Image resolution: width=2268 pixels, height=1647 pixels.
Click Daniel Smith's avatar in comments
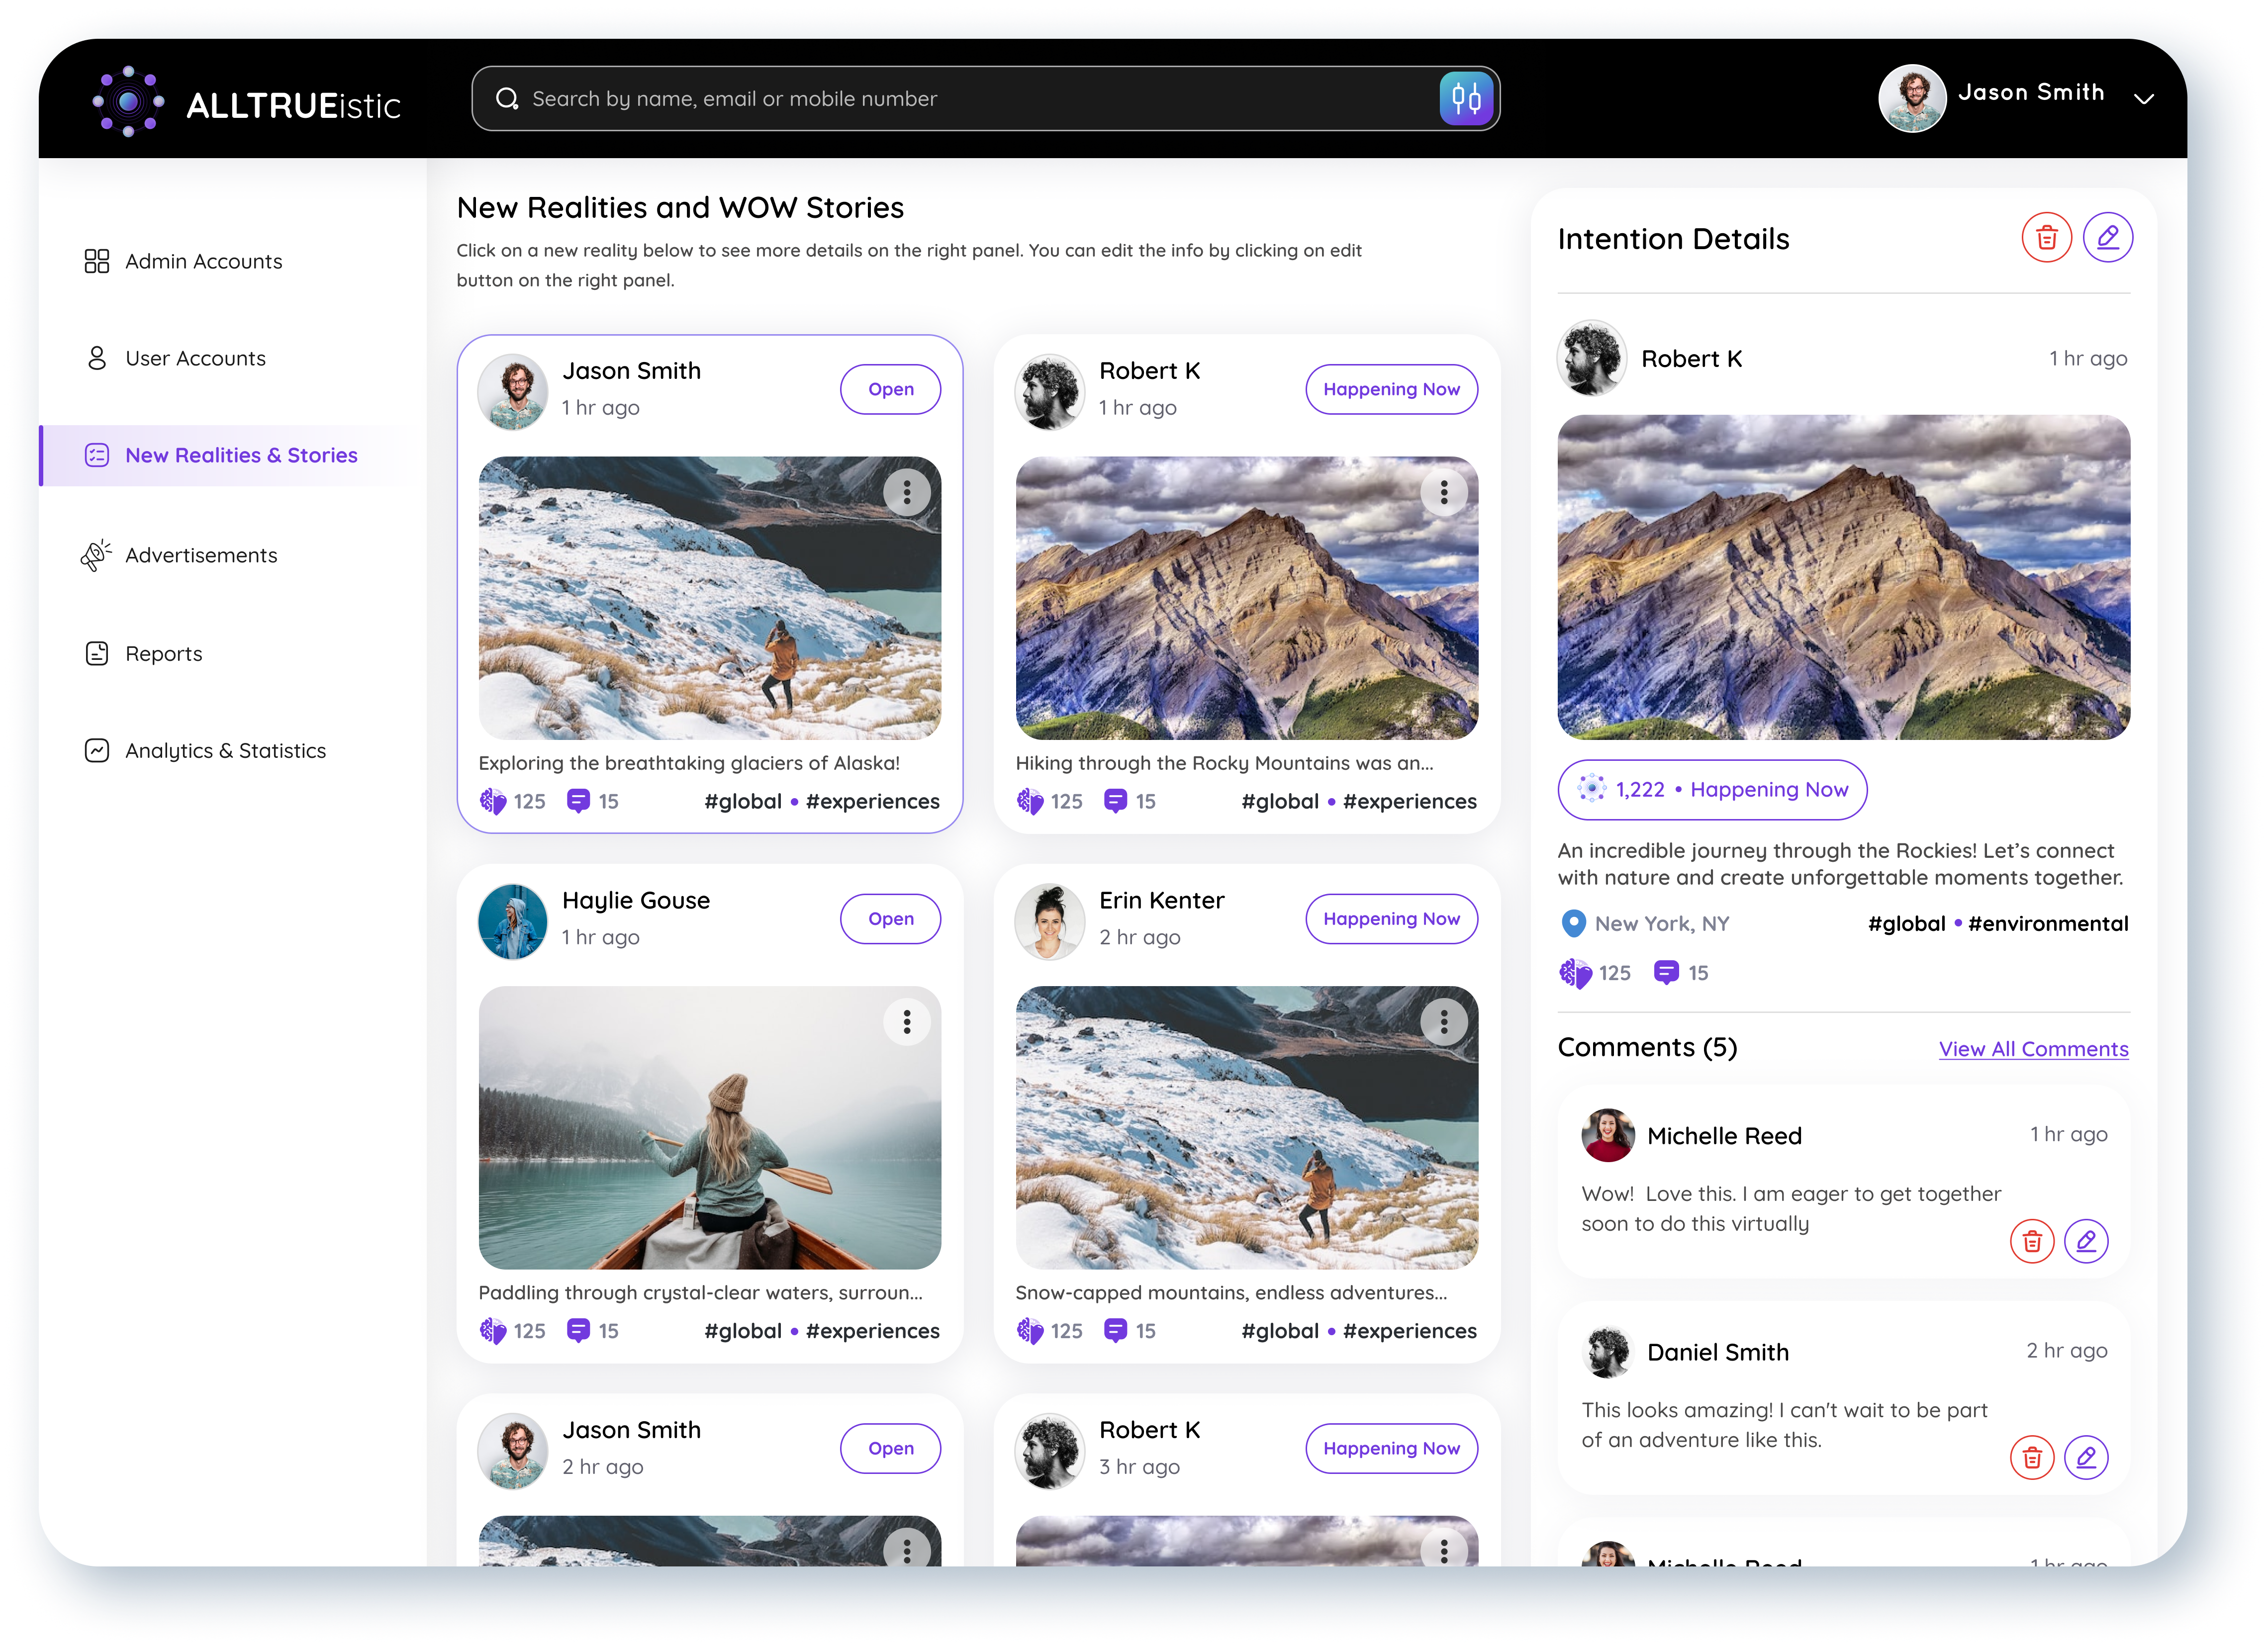(1607, 1352)
